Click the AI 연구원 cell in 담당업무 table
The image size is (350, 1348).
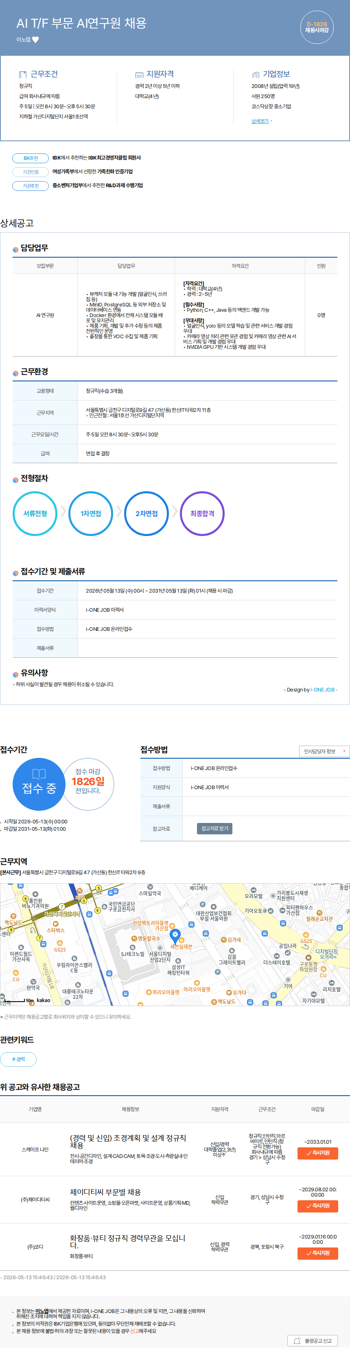pyautogui.click(x=45, y=315)
